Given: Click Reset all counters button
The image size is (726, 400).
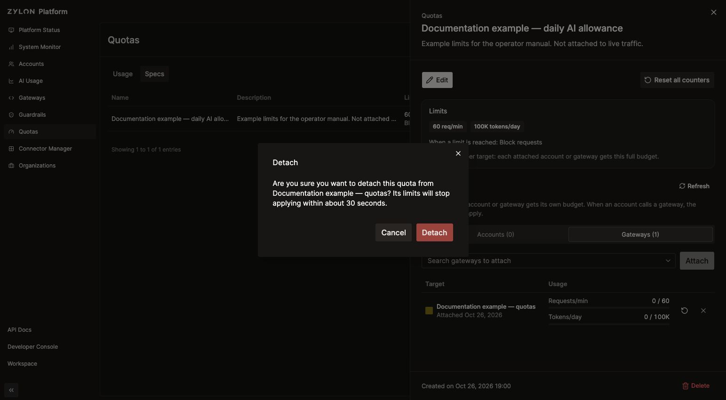Looking at the screenshot, I should coord(677,80).
